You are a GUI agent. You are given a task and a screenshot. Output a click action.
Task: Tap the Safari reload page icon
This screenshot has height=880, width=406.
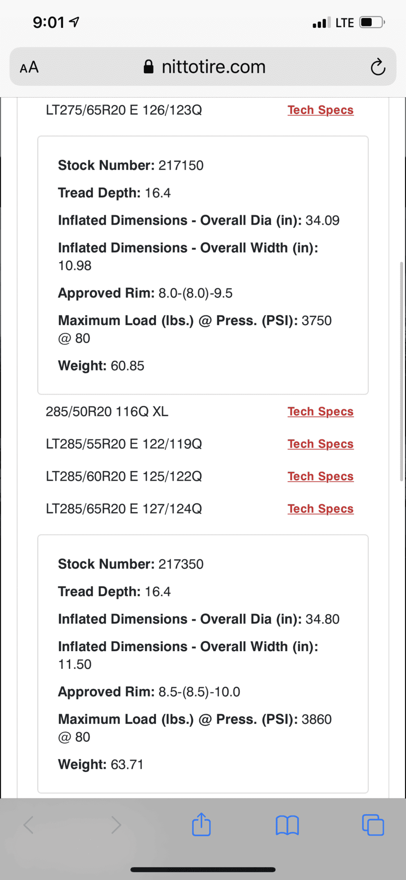pyautogui.click(x=378, y=67)
